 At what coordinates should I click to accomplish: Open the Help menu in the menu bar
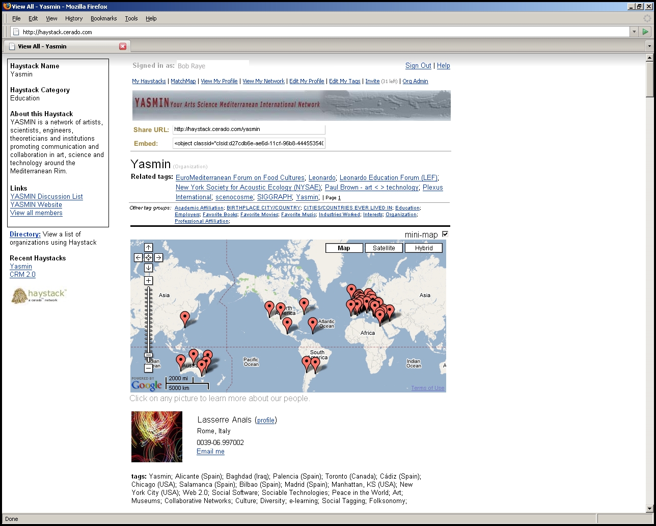[x=151, y=18]
